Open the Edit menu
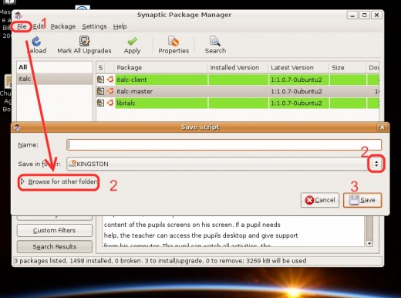Image resolution: width=401 pixels, height=298 pixels. pyautogui.click(x=39, y=26)
